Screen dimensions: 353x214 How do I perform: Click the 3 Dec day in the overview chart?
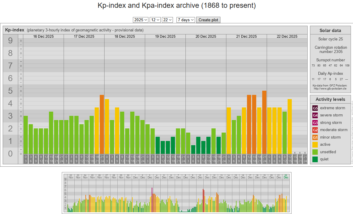150,176
